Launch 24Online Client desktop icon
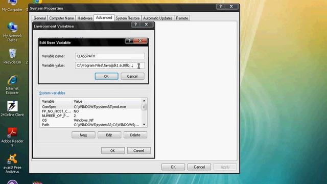The image size is (327, 184). [12, 109]
